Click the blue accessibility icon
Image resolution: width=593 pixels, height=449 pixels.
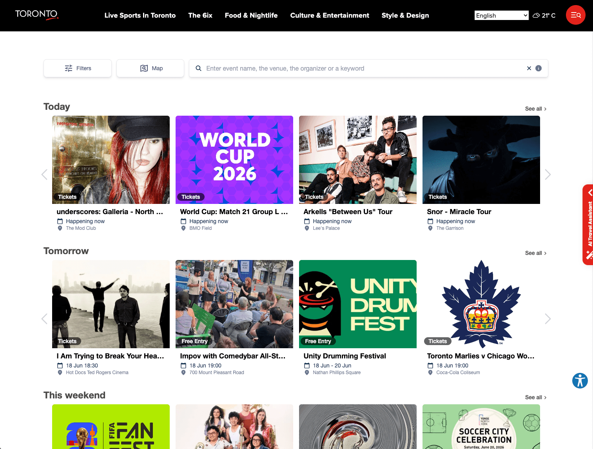click(x=580, y=380)
